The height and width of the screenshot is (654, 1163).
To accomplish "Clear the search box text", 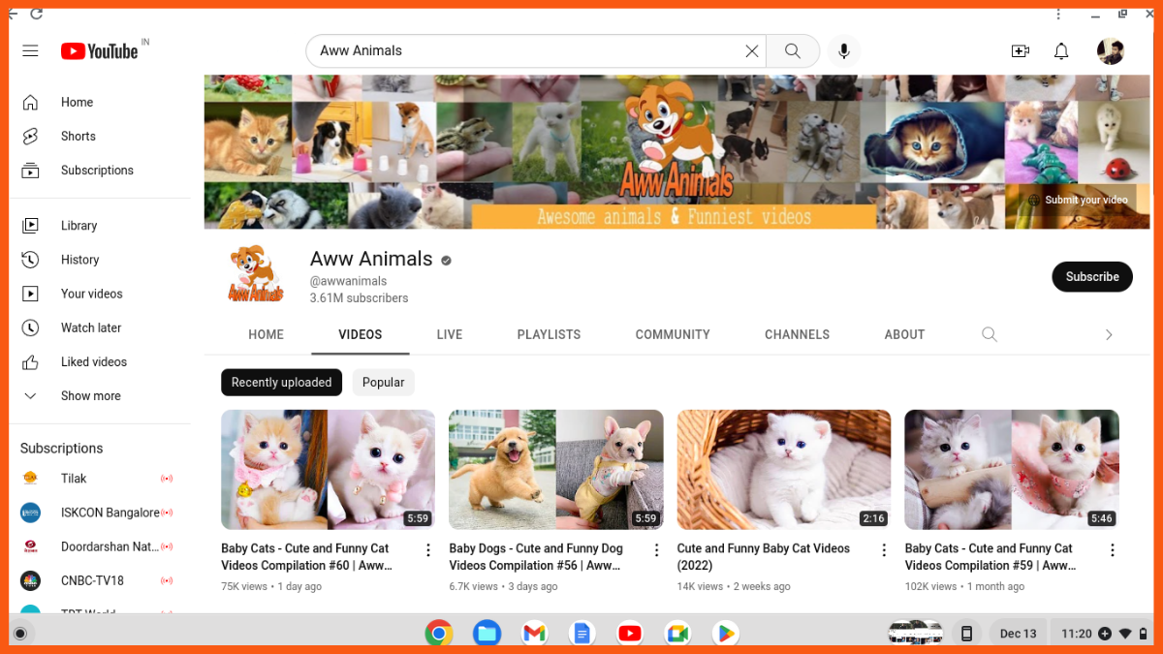I will click(751, 51).
